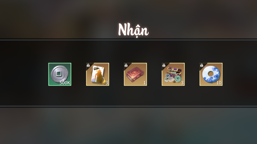
Task: Open the purple treasure chest reward
Action: (173, 74)
